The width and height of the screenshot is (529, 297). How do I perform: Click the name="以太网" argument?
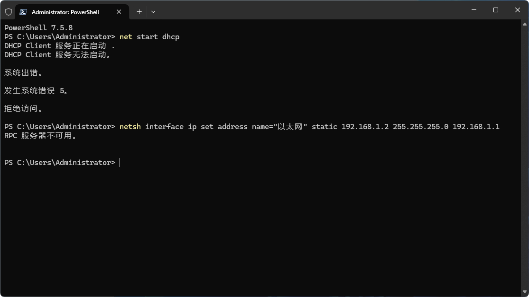[x=279, y=127]
